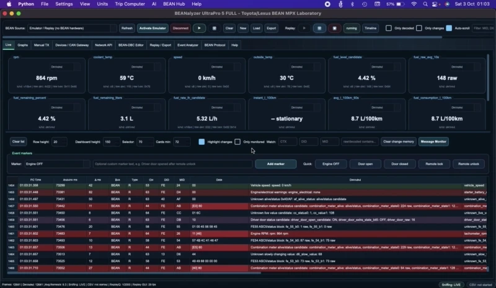
Task: Click the battery status indicator
Action: (396, 4)
